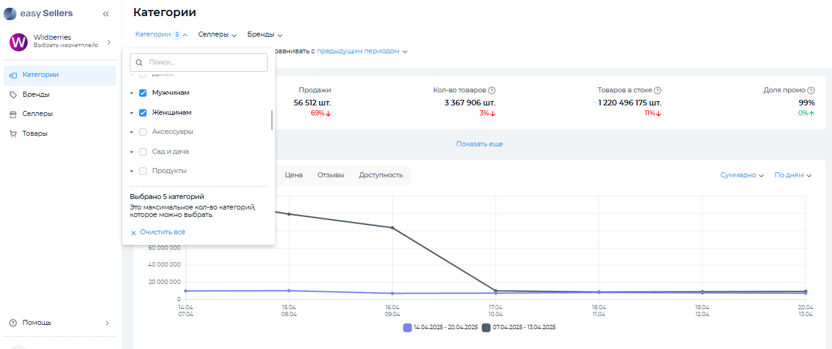Viewport: 832px width, 349px height.
Task: Switch to the Отзывы chart tab
Action: (330, 175)
